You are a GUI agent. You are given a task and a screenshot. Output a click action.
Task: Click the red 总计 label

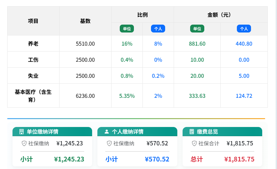197,159
